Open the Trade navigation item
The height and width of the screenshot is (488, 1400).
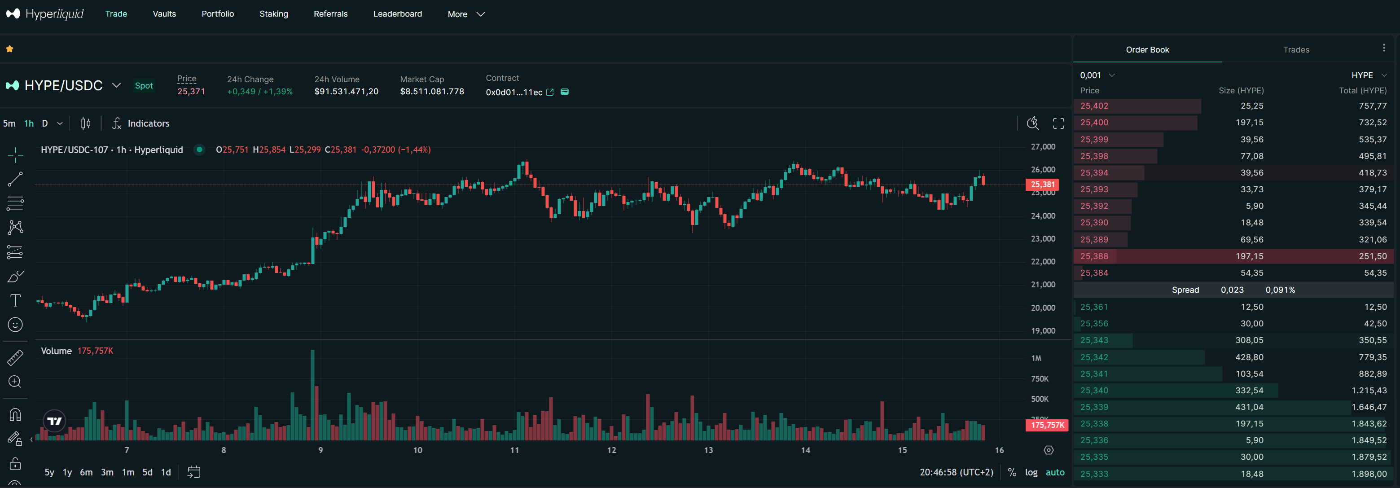(116, 13)
